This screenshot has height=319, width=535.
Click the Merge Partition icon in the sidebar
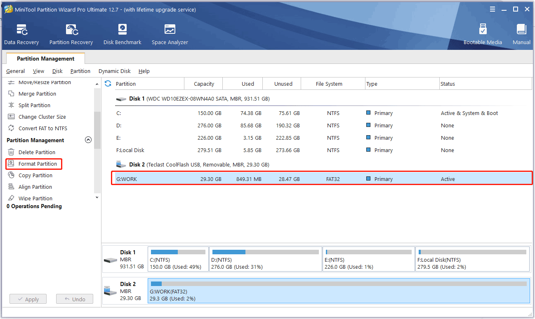click(x=11, y=94)
